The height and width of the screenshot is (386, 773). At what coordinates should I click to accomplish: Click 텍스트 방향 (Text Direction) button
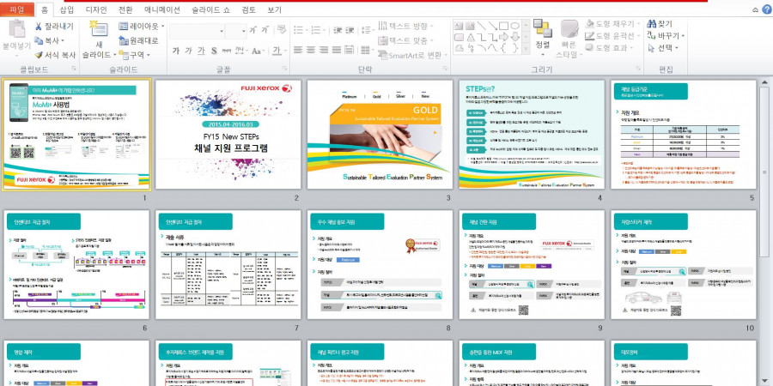click(405, 26)
